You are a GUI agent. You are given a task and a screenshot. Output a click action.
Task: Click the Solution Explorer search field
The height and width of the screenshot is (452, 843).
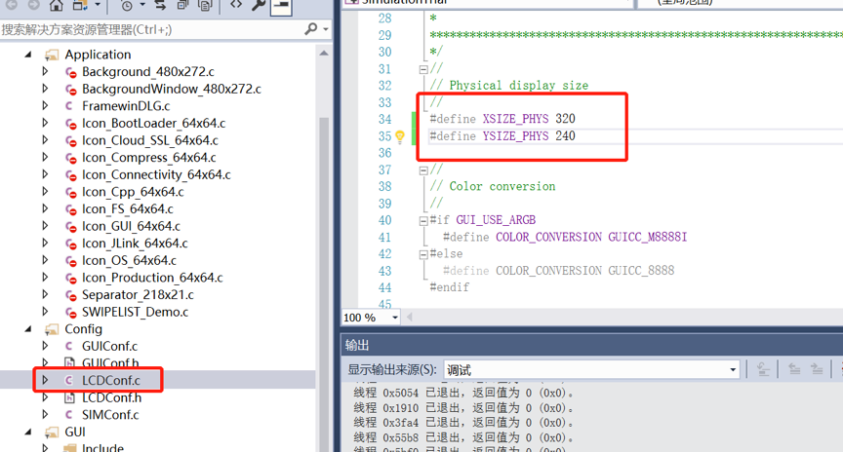pos(152,29)
